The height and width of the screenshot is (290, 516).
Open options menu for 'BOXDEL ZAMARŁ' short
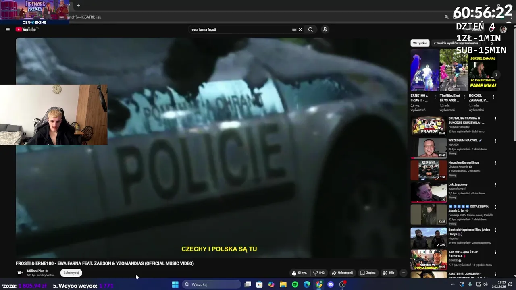coord(493,97)
